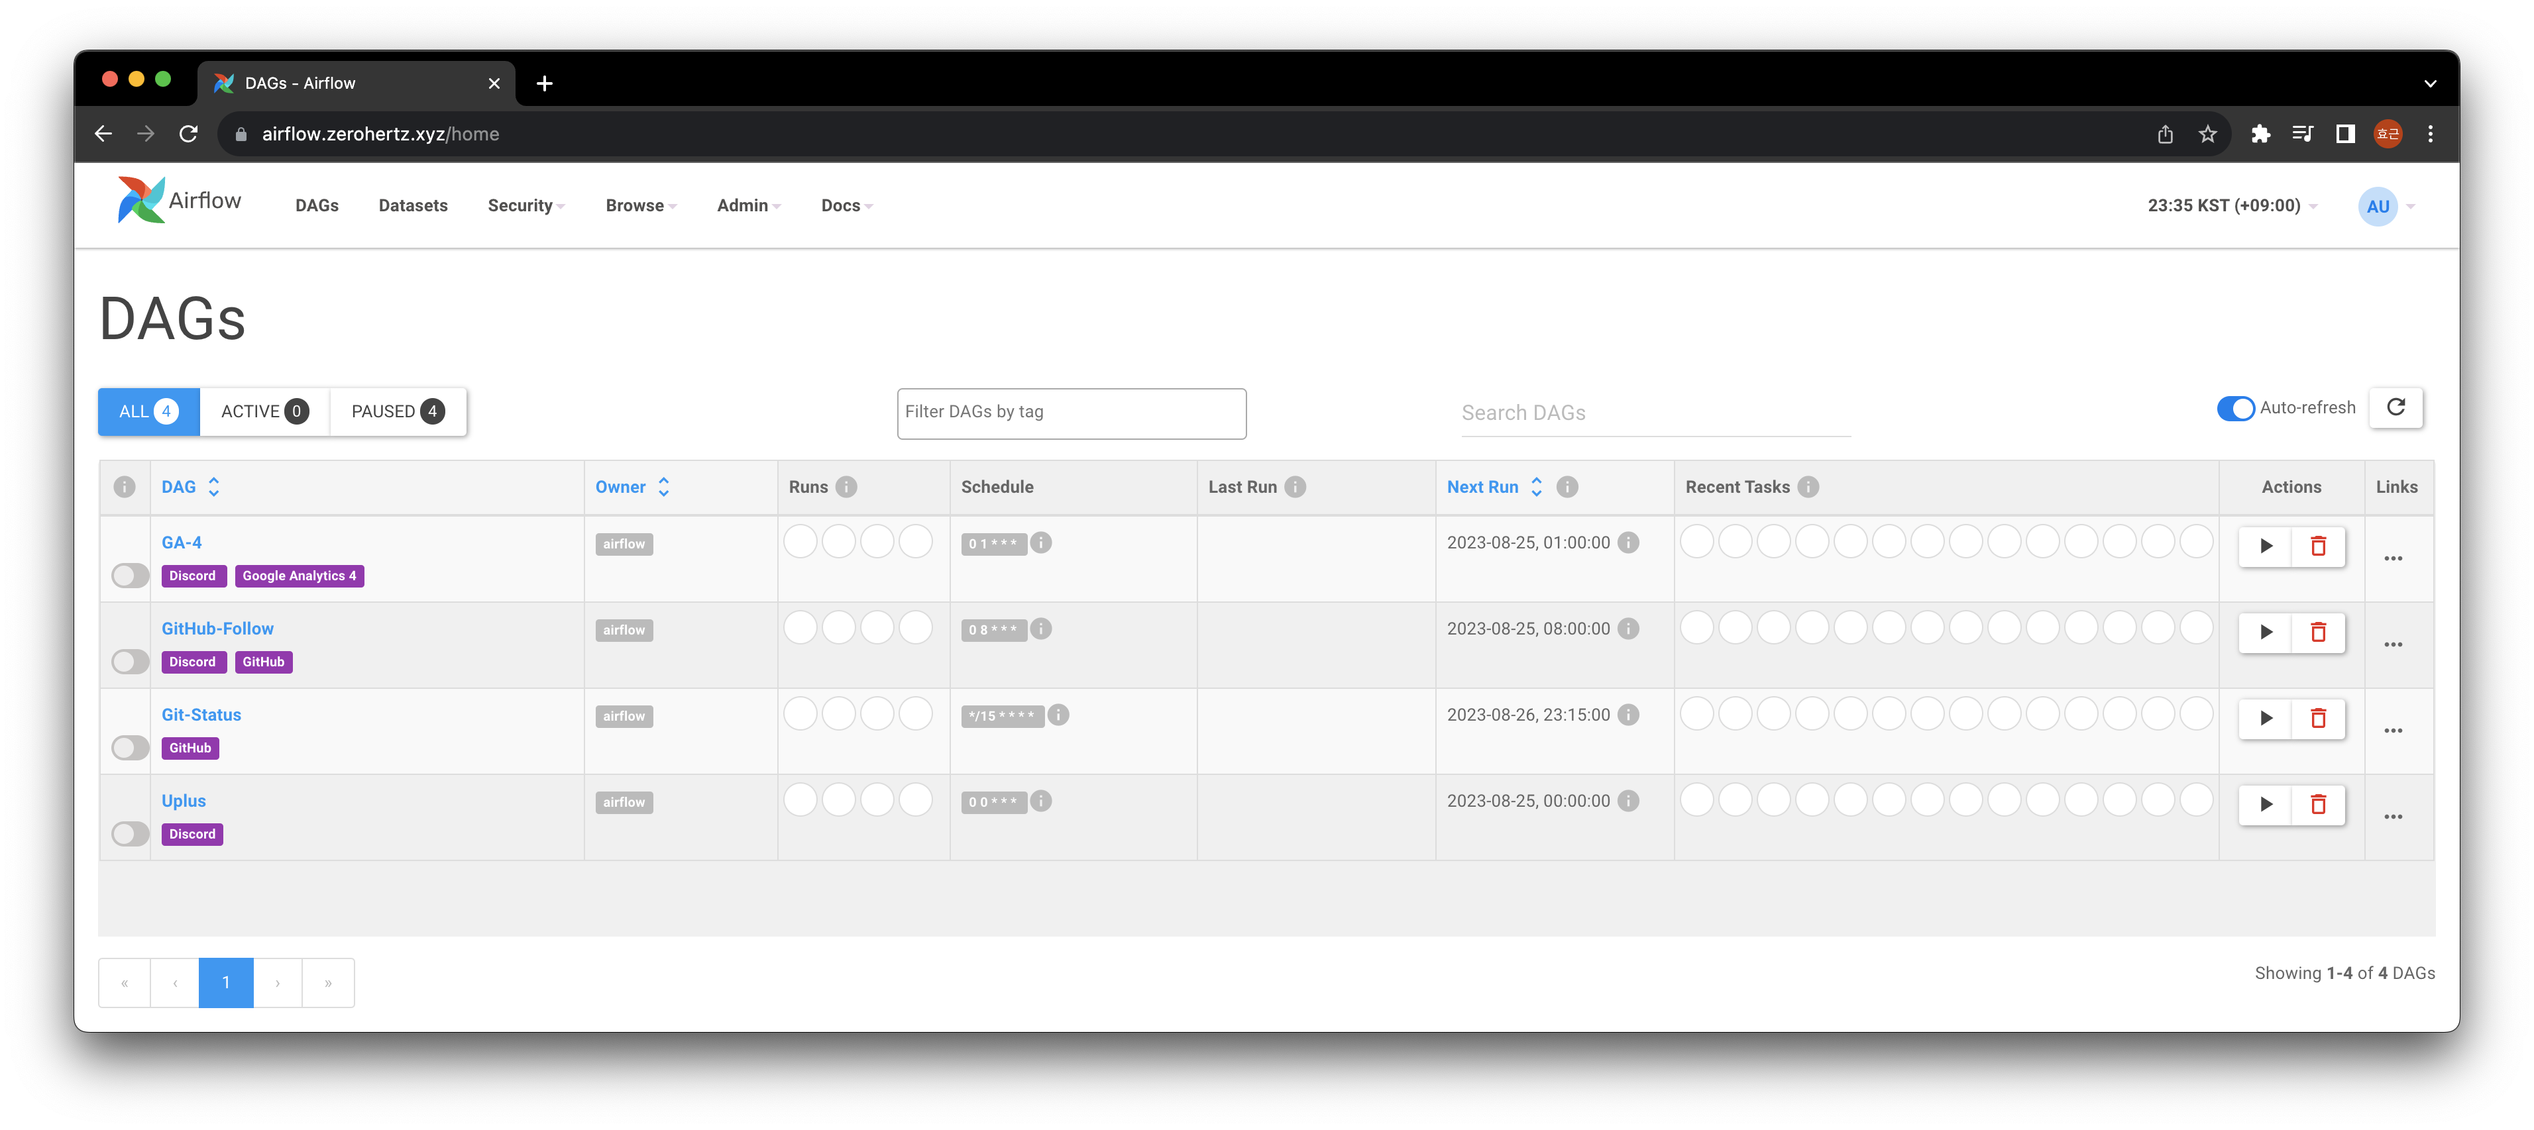Image resolution: width=2534 pixels, height=1130 pixels.
Task: Select the ACTIVE DAGs filter tab
Action: click(264, 412)
